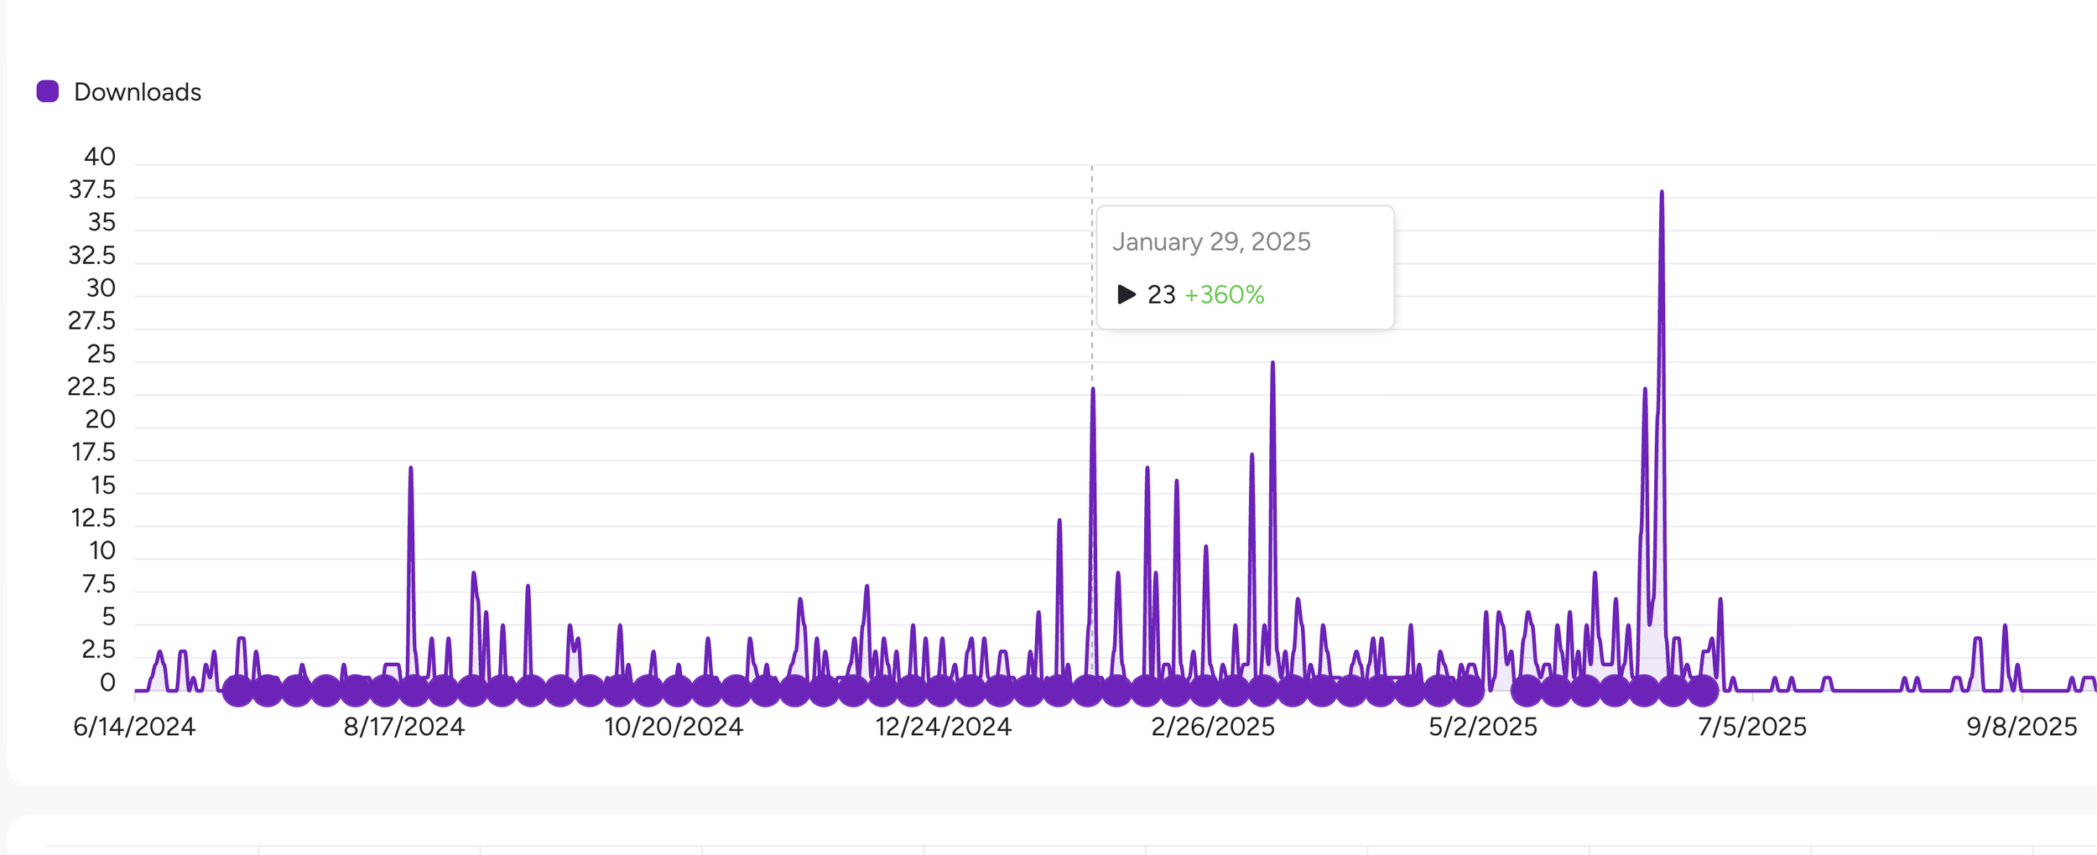The image size is (2097, 855).
Task: Click the 5/2/2025 x-axis date label
Action: point(1483,727)
